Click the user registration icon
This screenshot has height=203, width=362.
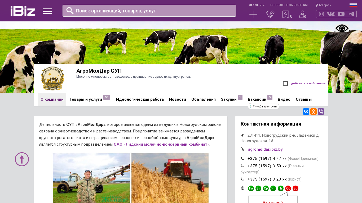coord(303,14)
